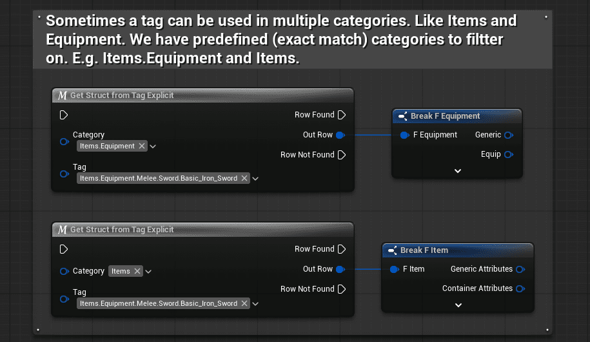Clear the bottom node's Basic_Iron_Sword tag

coord(244,303)
